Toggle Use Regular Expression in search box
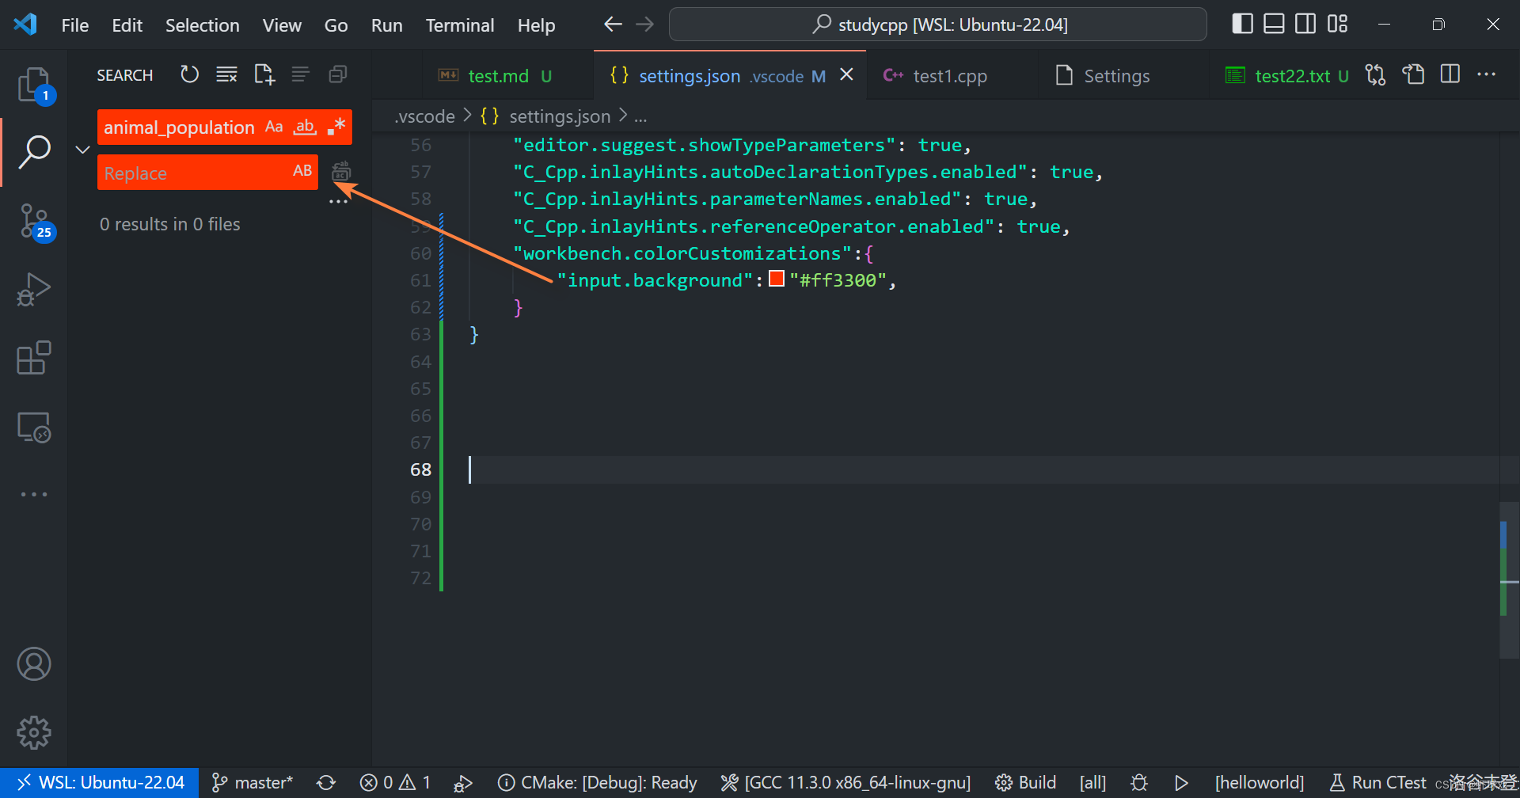The image size is (1520, 798). [336, 127]
